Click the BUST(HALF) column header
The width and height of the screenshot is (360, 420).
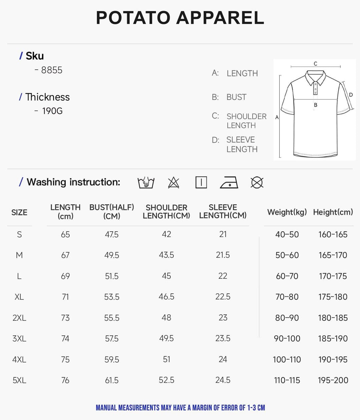click(x=112, y=212)
